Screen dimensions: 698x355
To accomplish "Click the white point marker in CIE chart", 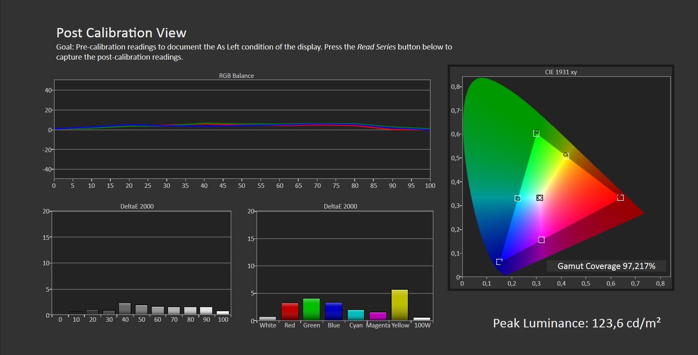I will pyautogui.click(x=539, y=198).
